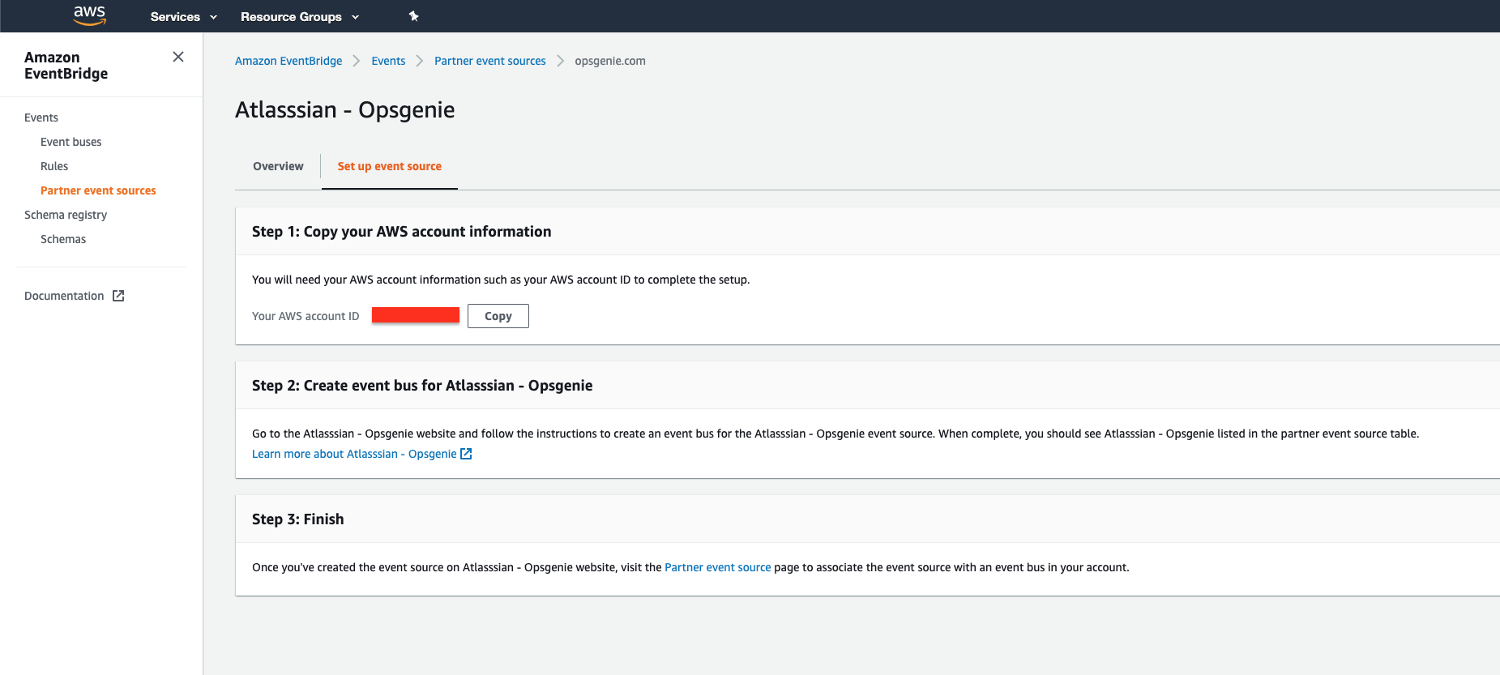Open the Partner event source page link

click(718, 567)
